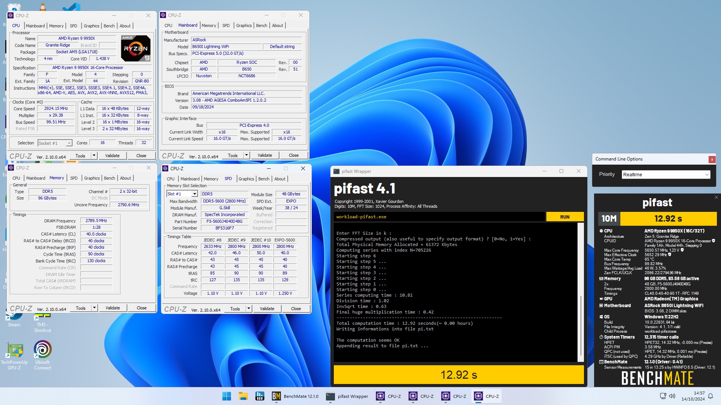Click the 'AMD Ryzen 9 9950X' name field
The width and height of the screenshot is (721, 405).
pyautogui.click(x=77, y=38)
